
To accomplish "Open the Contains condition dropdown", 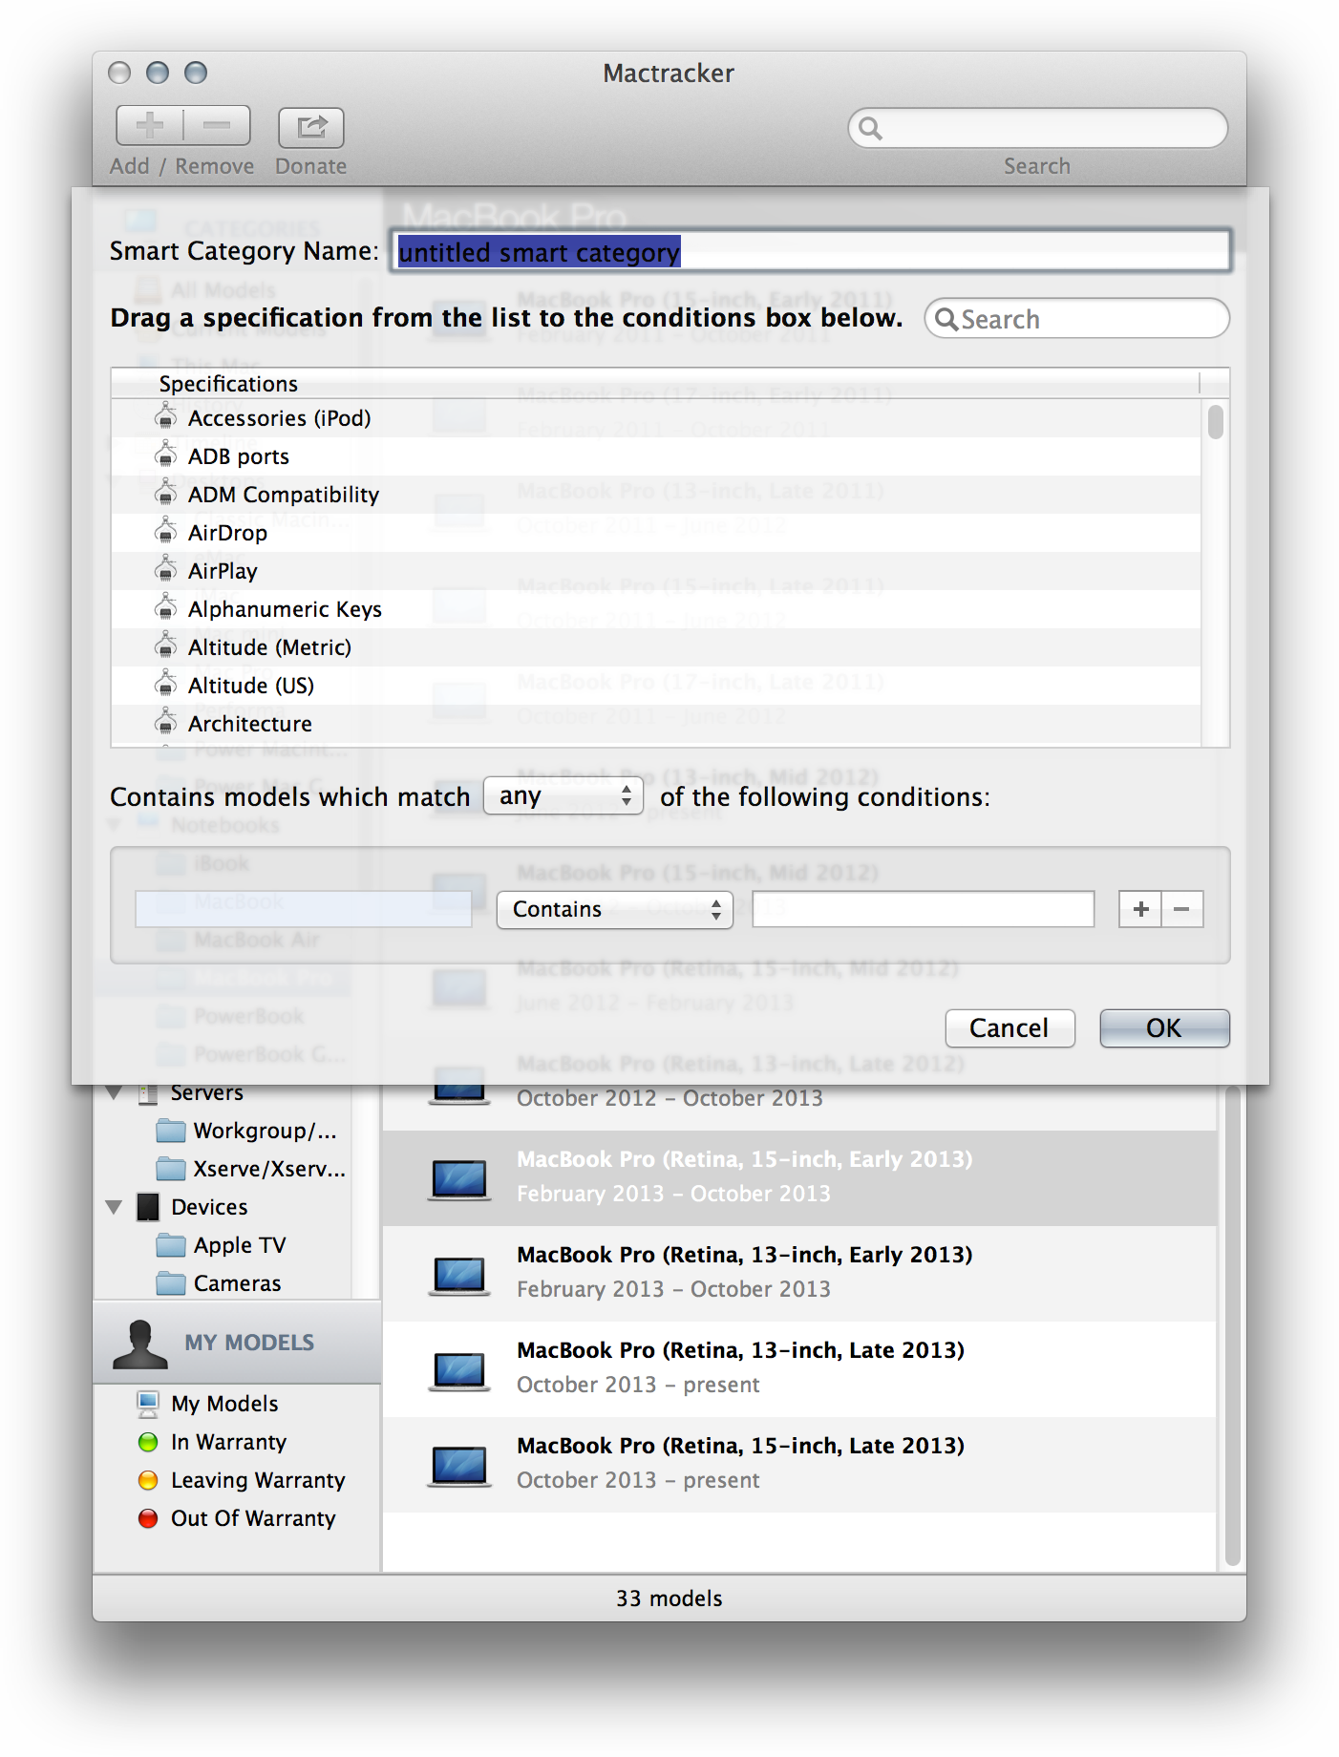I will (614, 909).
